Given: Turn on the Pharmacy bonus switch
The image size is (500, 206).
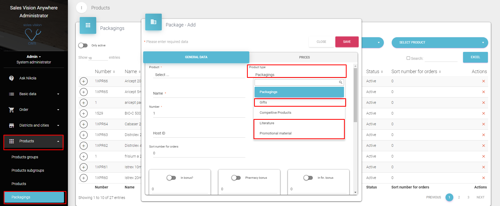Looking at the screenshot, I should [236, 178].
